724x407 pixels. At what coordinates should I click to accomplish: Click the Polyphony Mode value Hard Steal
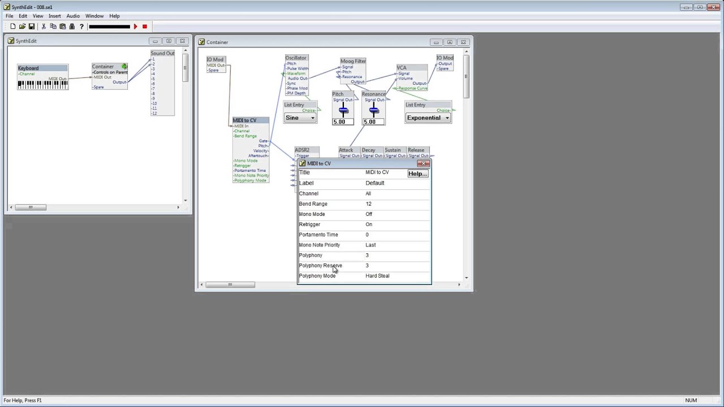(377, 276)
